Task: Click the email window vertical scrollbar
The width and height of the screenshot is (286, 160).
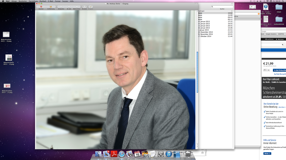Action: coord(197,72)
